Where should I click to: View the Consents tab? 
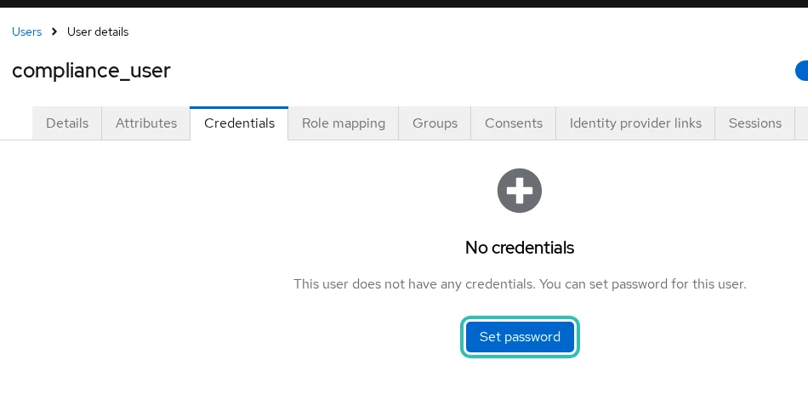coord(513,123)
